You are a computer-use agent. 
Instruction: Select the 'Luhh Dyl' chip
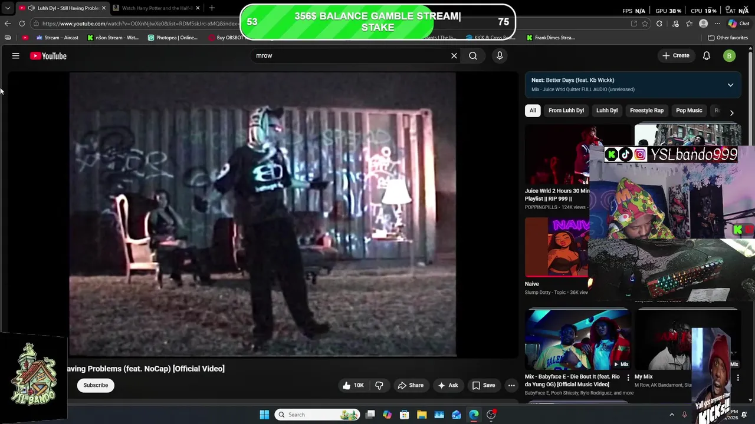(x=607, y=110)
